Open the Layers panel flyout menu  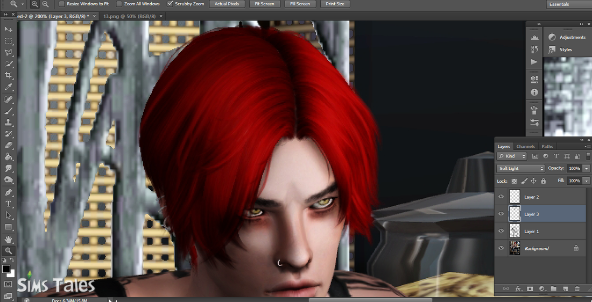(588, 146)
